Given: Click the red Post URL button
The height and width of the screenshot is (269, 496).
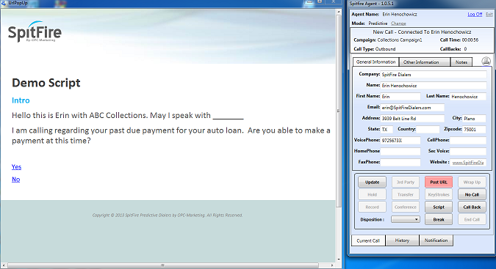Looking at the screenshot, I should (x=439, y=182).
